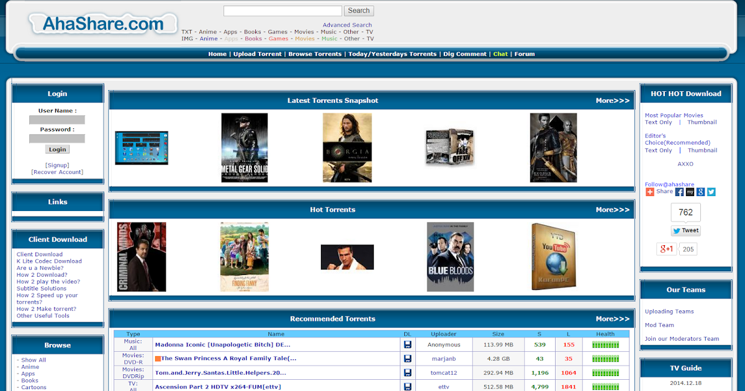Image resolution: width=745 pixels, height=391 pixels.
Task: Open the YouTube downloader box thumbnail
Action: pos(553,257)
